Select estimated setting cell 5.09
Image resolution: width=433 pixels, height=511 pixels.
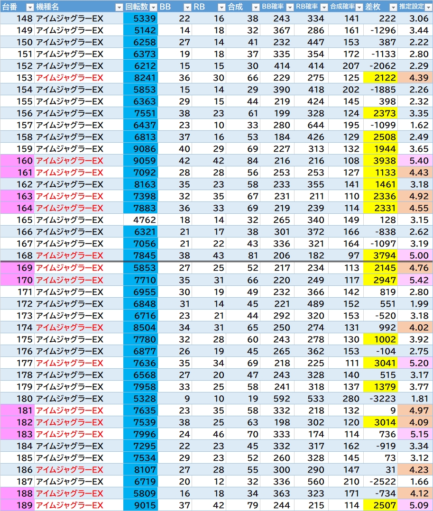[x=415, y=505]
